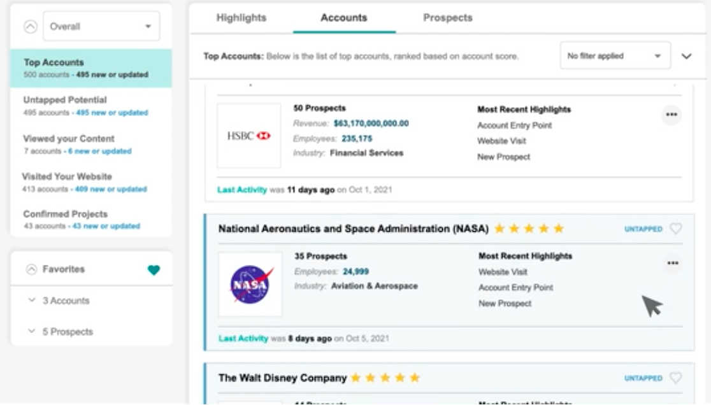Open the Overall dropdown
This screenshot has height=405, width=711.
click(101, 26)
